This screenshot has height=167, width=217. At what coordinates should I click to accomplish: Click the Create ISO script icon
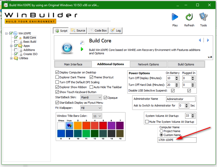pyautogui.click(x=21, y=54)
